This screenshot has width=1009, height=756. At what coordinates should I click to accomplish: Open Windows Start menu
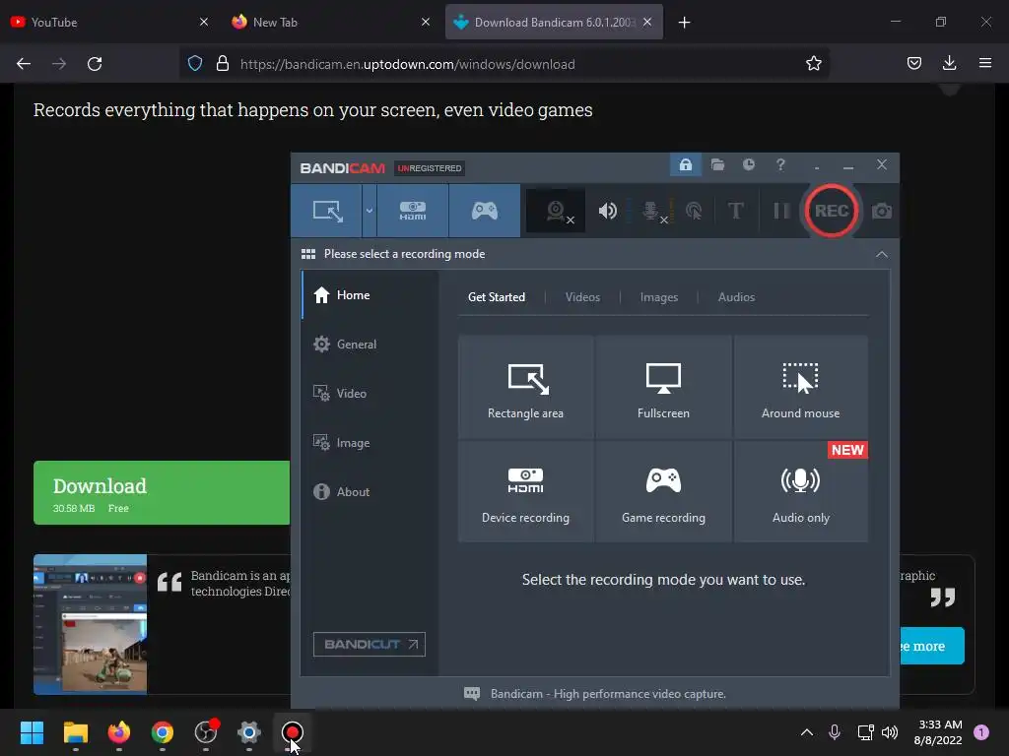(32, 732)
